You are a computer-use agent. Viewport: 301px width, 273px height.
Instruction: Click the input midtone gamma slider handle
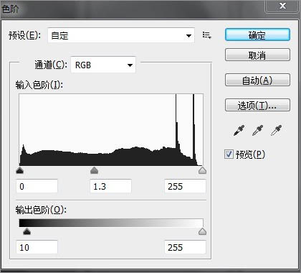95,170
